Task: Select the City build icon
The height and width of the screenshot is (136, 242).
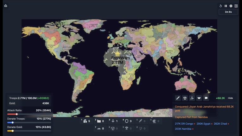Action: [85, 121]
